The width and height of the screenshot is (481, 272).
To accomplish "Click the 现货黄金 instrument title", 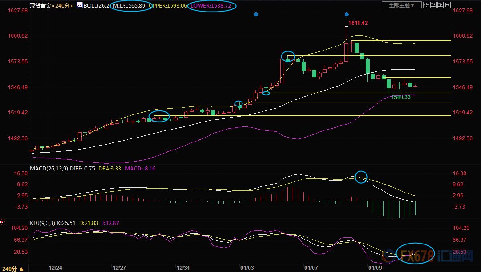I will coord(41,5).
